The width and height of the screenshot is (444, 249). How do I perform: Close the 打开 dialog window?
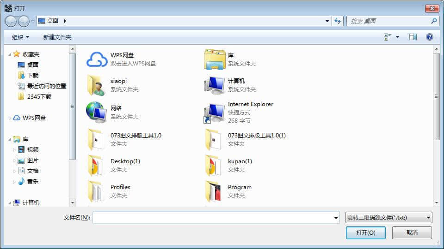coord(432,8)
